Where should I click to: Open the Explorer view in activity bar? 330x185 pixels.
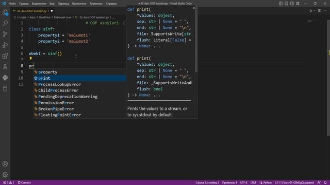click(5, 13)
